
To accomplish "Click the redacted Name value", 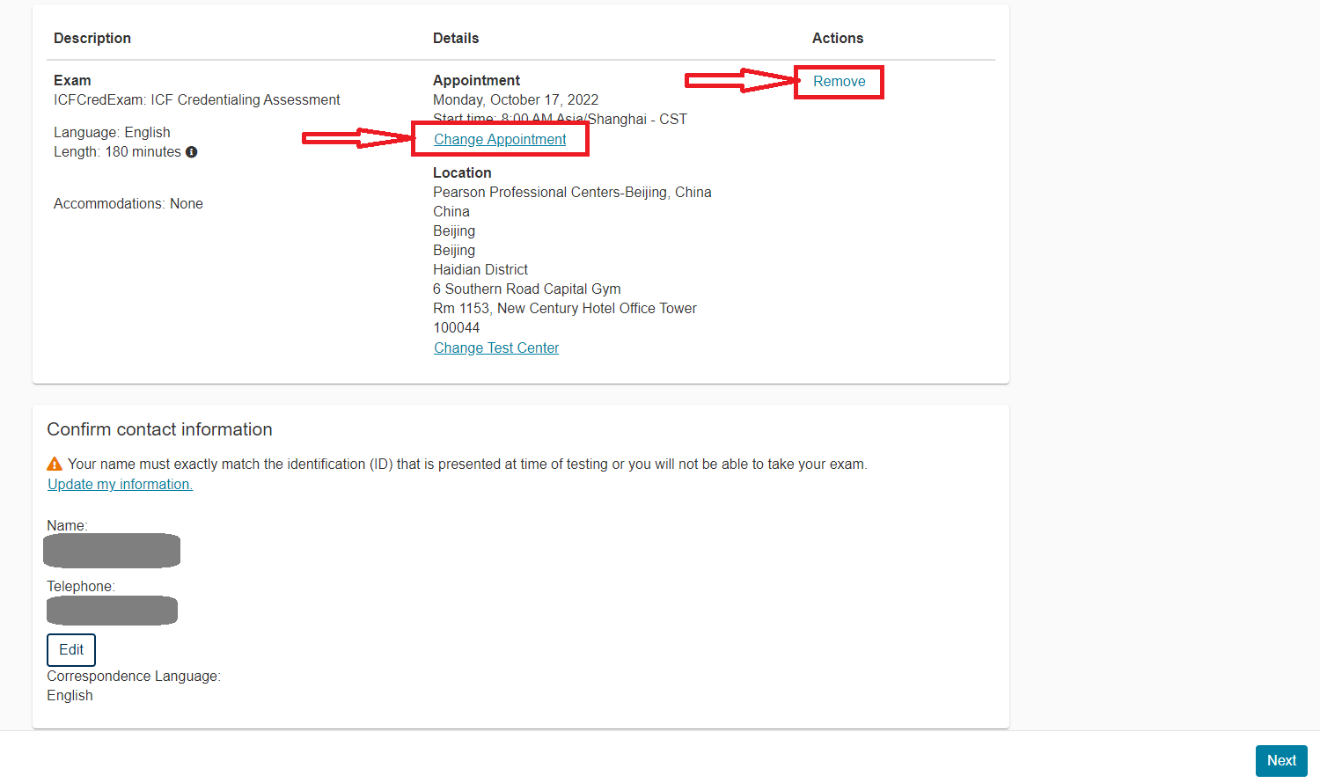I will pyautogui.click(x=112, y=551).
